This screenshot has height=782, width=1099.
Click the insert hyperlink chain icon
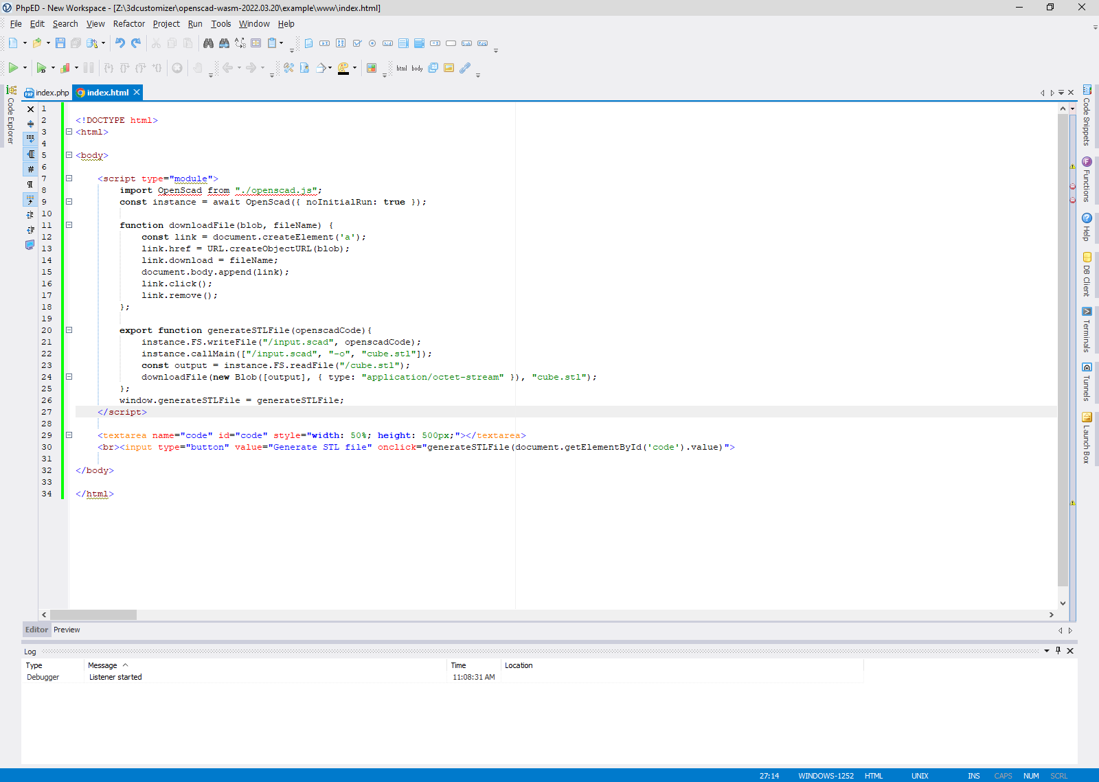[465, 68]
